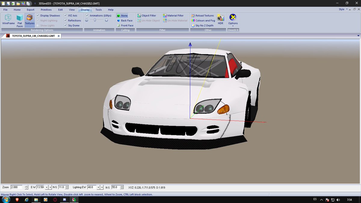361x203 pixels.
Task: Click the 3D car model viewport
Action: tap(180, 111)
